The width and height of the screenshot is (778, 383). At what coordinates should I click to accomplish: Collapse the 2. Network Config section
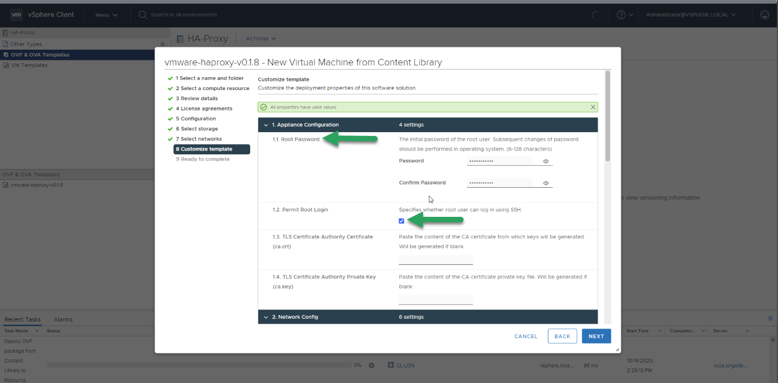pyautogui.click(x=266, y=317)
